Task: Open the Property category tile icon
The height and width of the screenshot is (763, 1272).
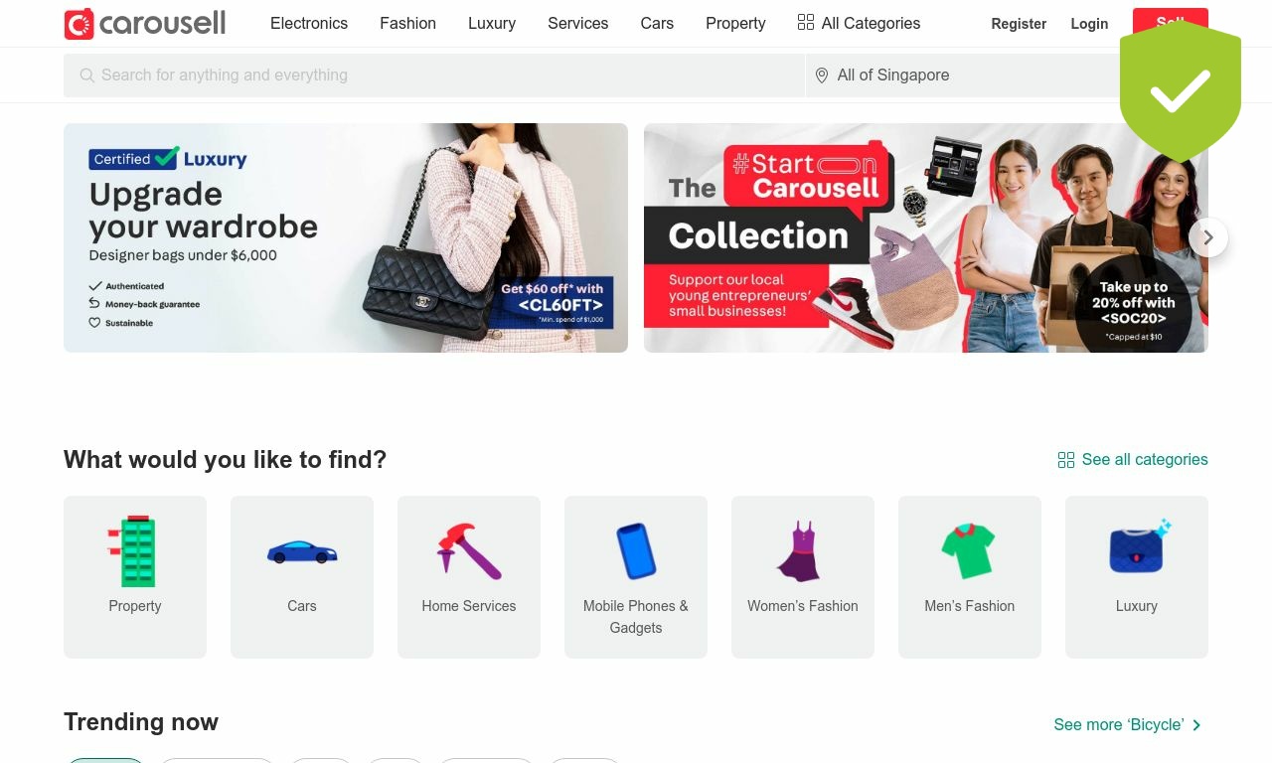Action: click(135, 551)
